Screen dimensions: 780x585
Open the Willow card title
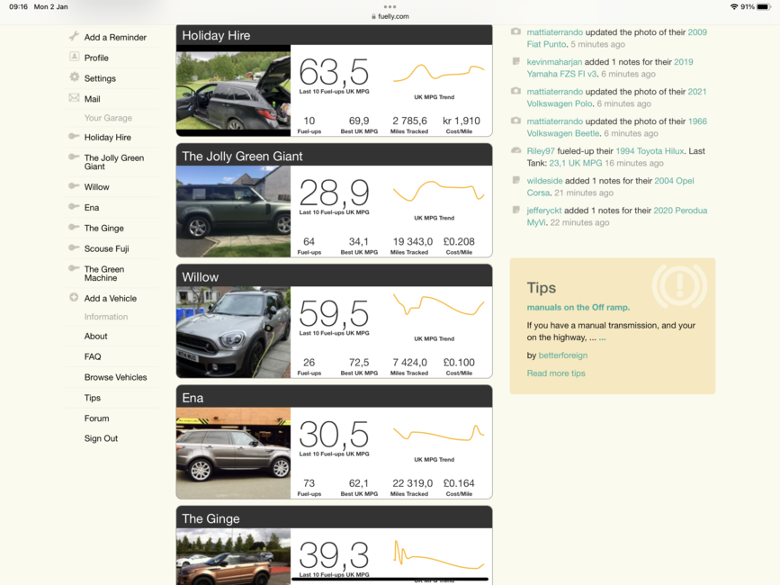click(x=200, y=277)
